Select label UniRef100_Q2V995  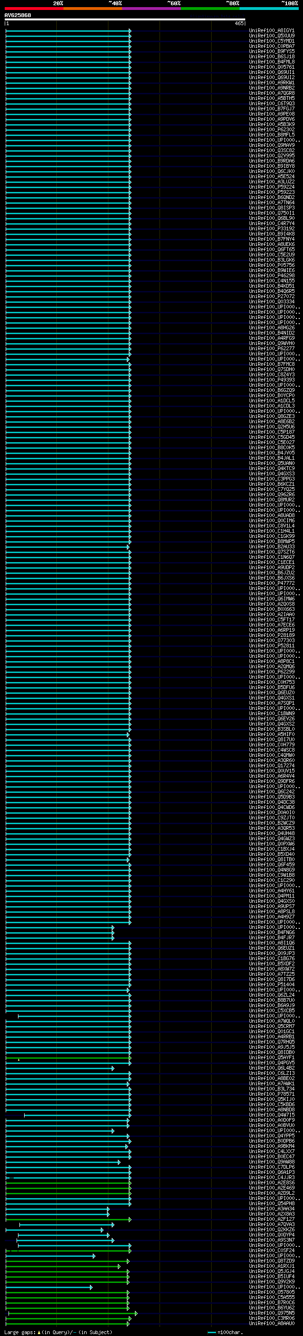[271, 155]
